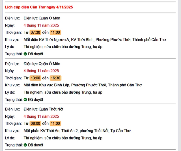Click the green check icon in the 07:30 entry
181x151 pixels.
click(25, 54)
